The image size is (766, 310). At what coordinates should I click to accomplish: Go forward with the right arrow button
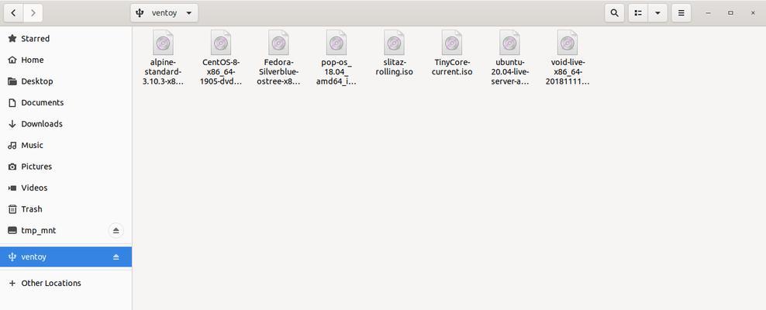click(33, 13)
